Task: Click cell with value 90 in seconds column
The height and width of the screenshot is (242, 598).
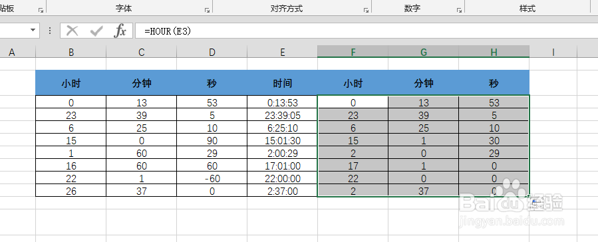Action: click(x=212, y=140)
